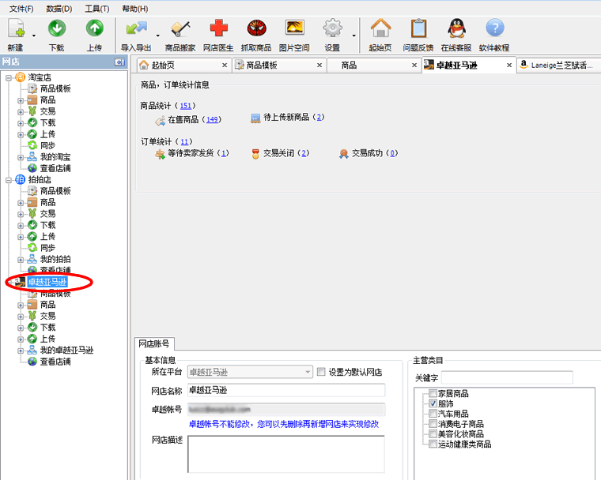This screenshot has height=480, width=601.
Task: Click the 网店描述 text area
Action: click(286, 454)
